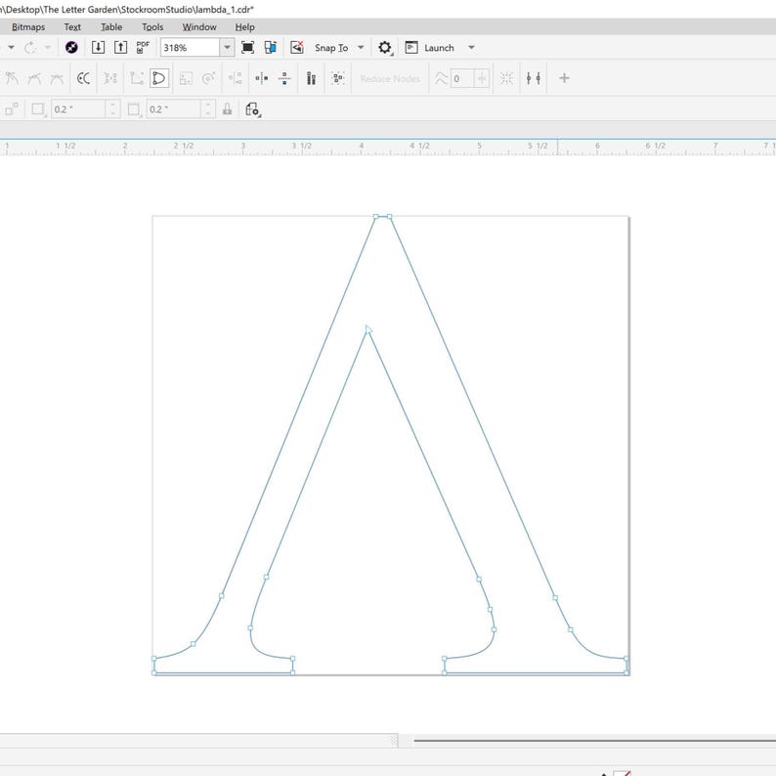Click the first 0.2" size field
The height and width of the screenshot is (776, 776).
(79, 108)
